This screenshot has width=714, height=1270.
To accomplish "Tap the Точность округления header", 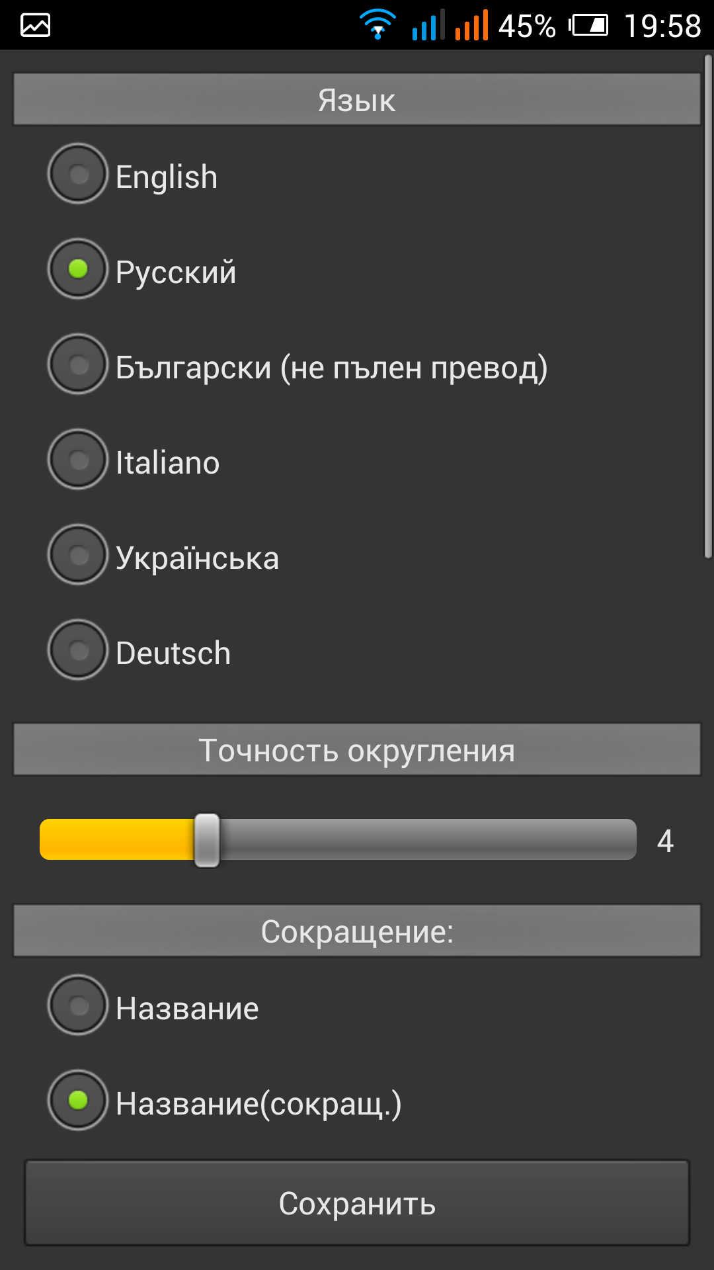I will point(357,750).
